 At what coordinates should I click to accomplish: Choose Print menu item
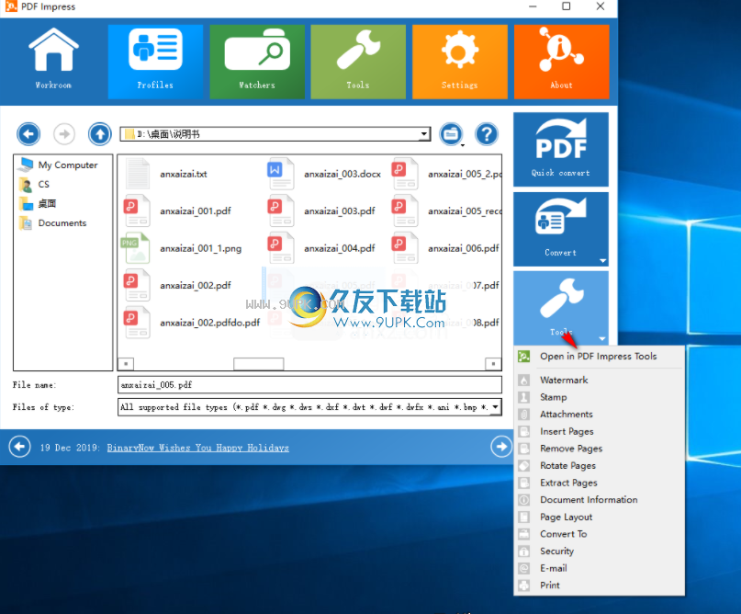point(599,586)
